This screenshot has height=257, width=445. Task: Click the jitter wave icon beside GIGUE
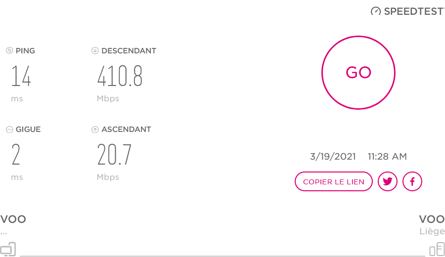[x=9, y=129]
